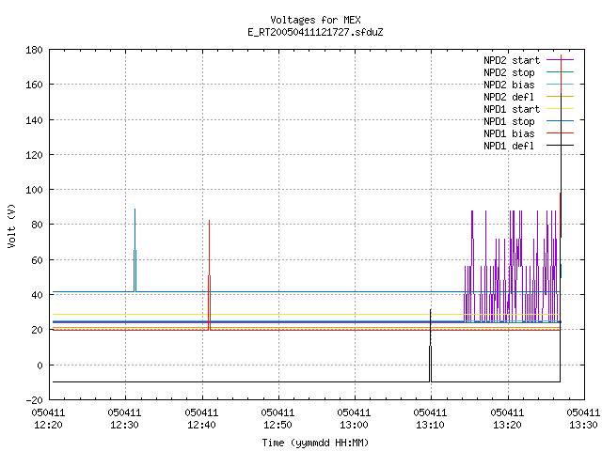Click the 120 y-axis tick label
The height and width of the screenshot is (451, 602).
[34, 155]
